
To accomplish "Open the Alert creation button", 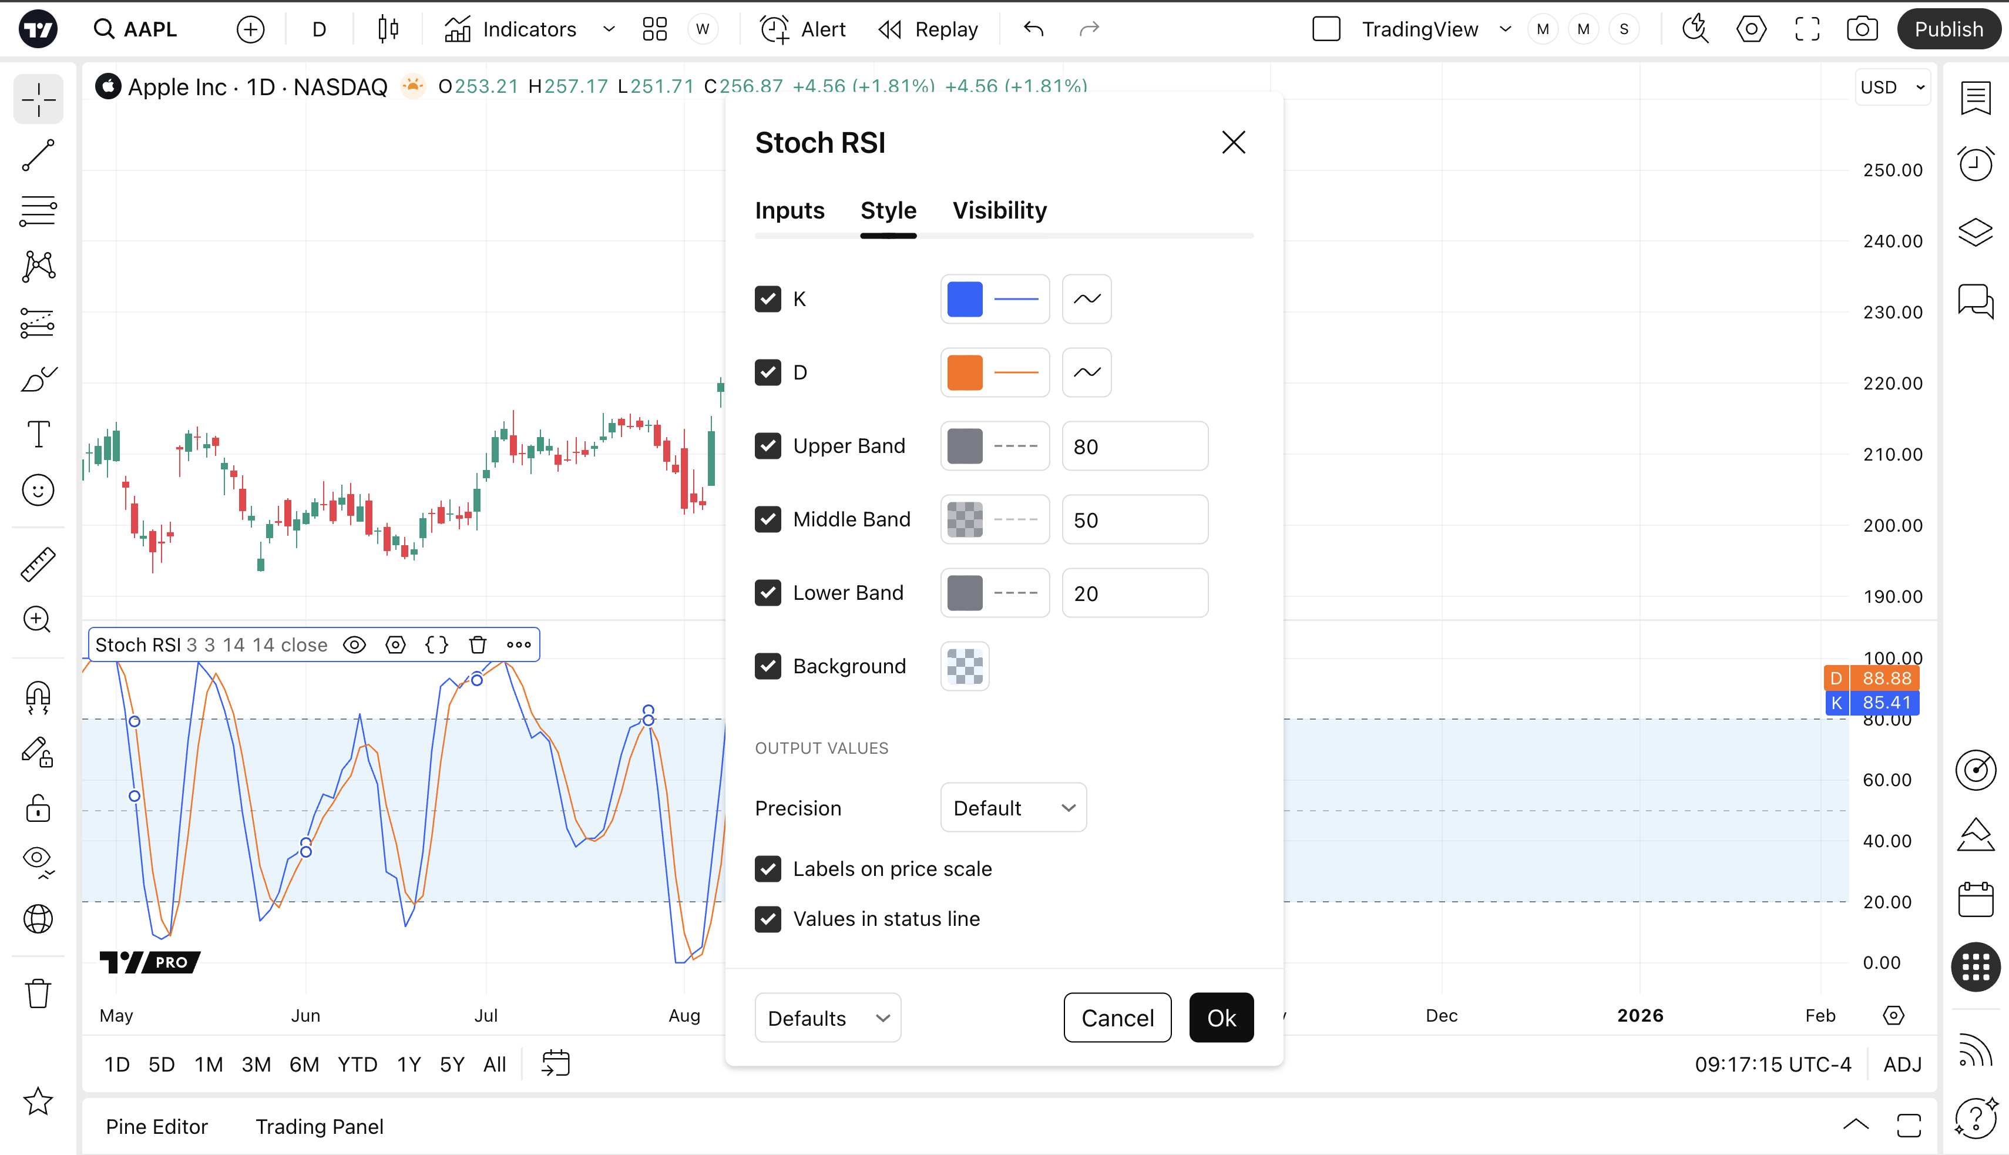I will pyautogui.click(x=802, y=29).
